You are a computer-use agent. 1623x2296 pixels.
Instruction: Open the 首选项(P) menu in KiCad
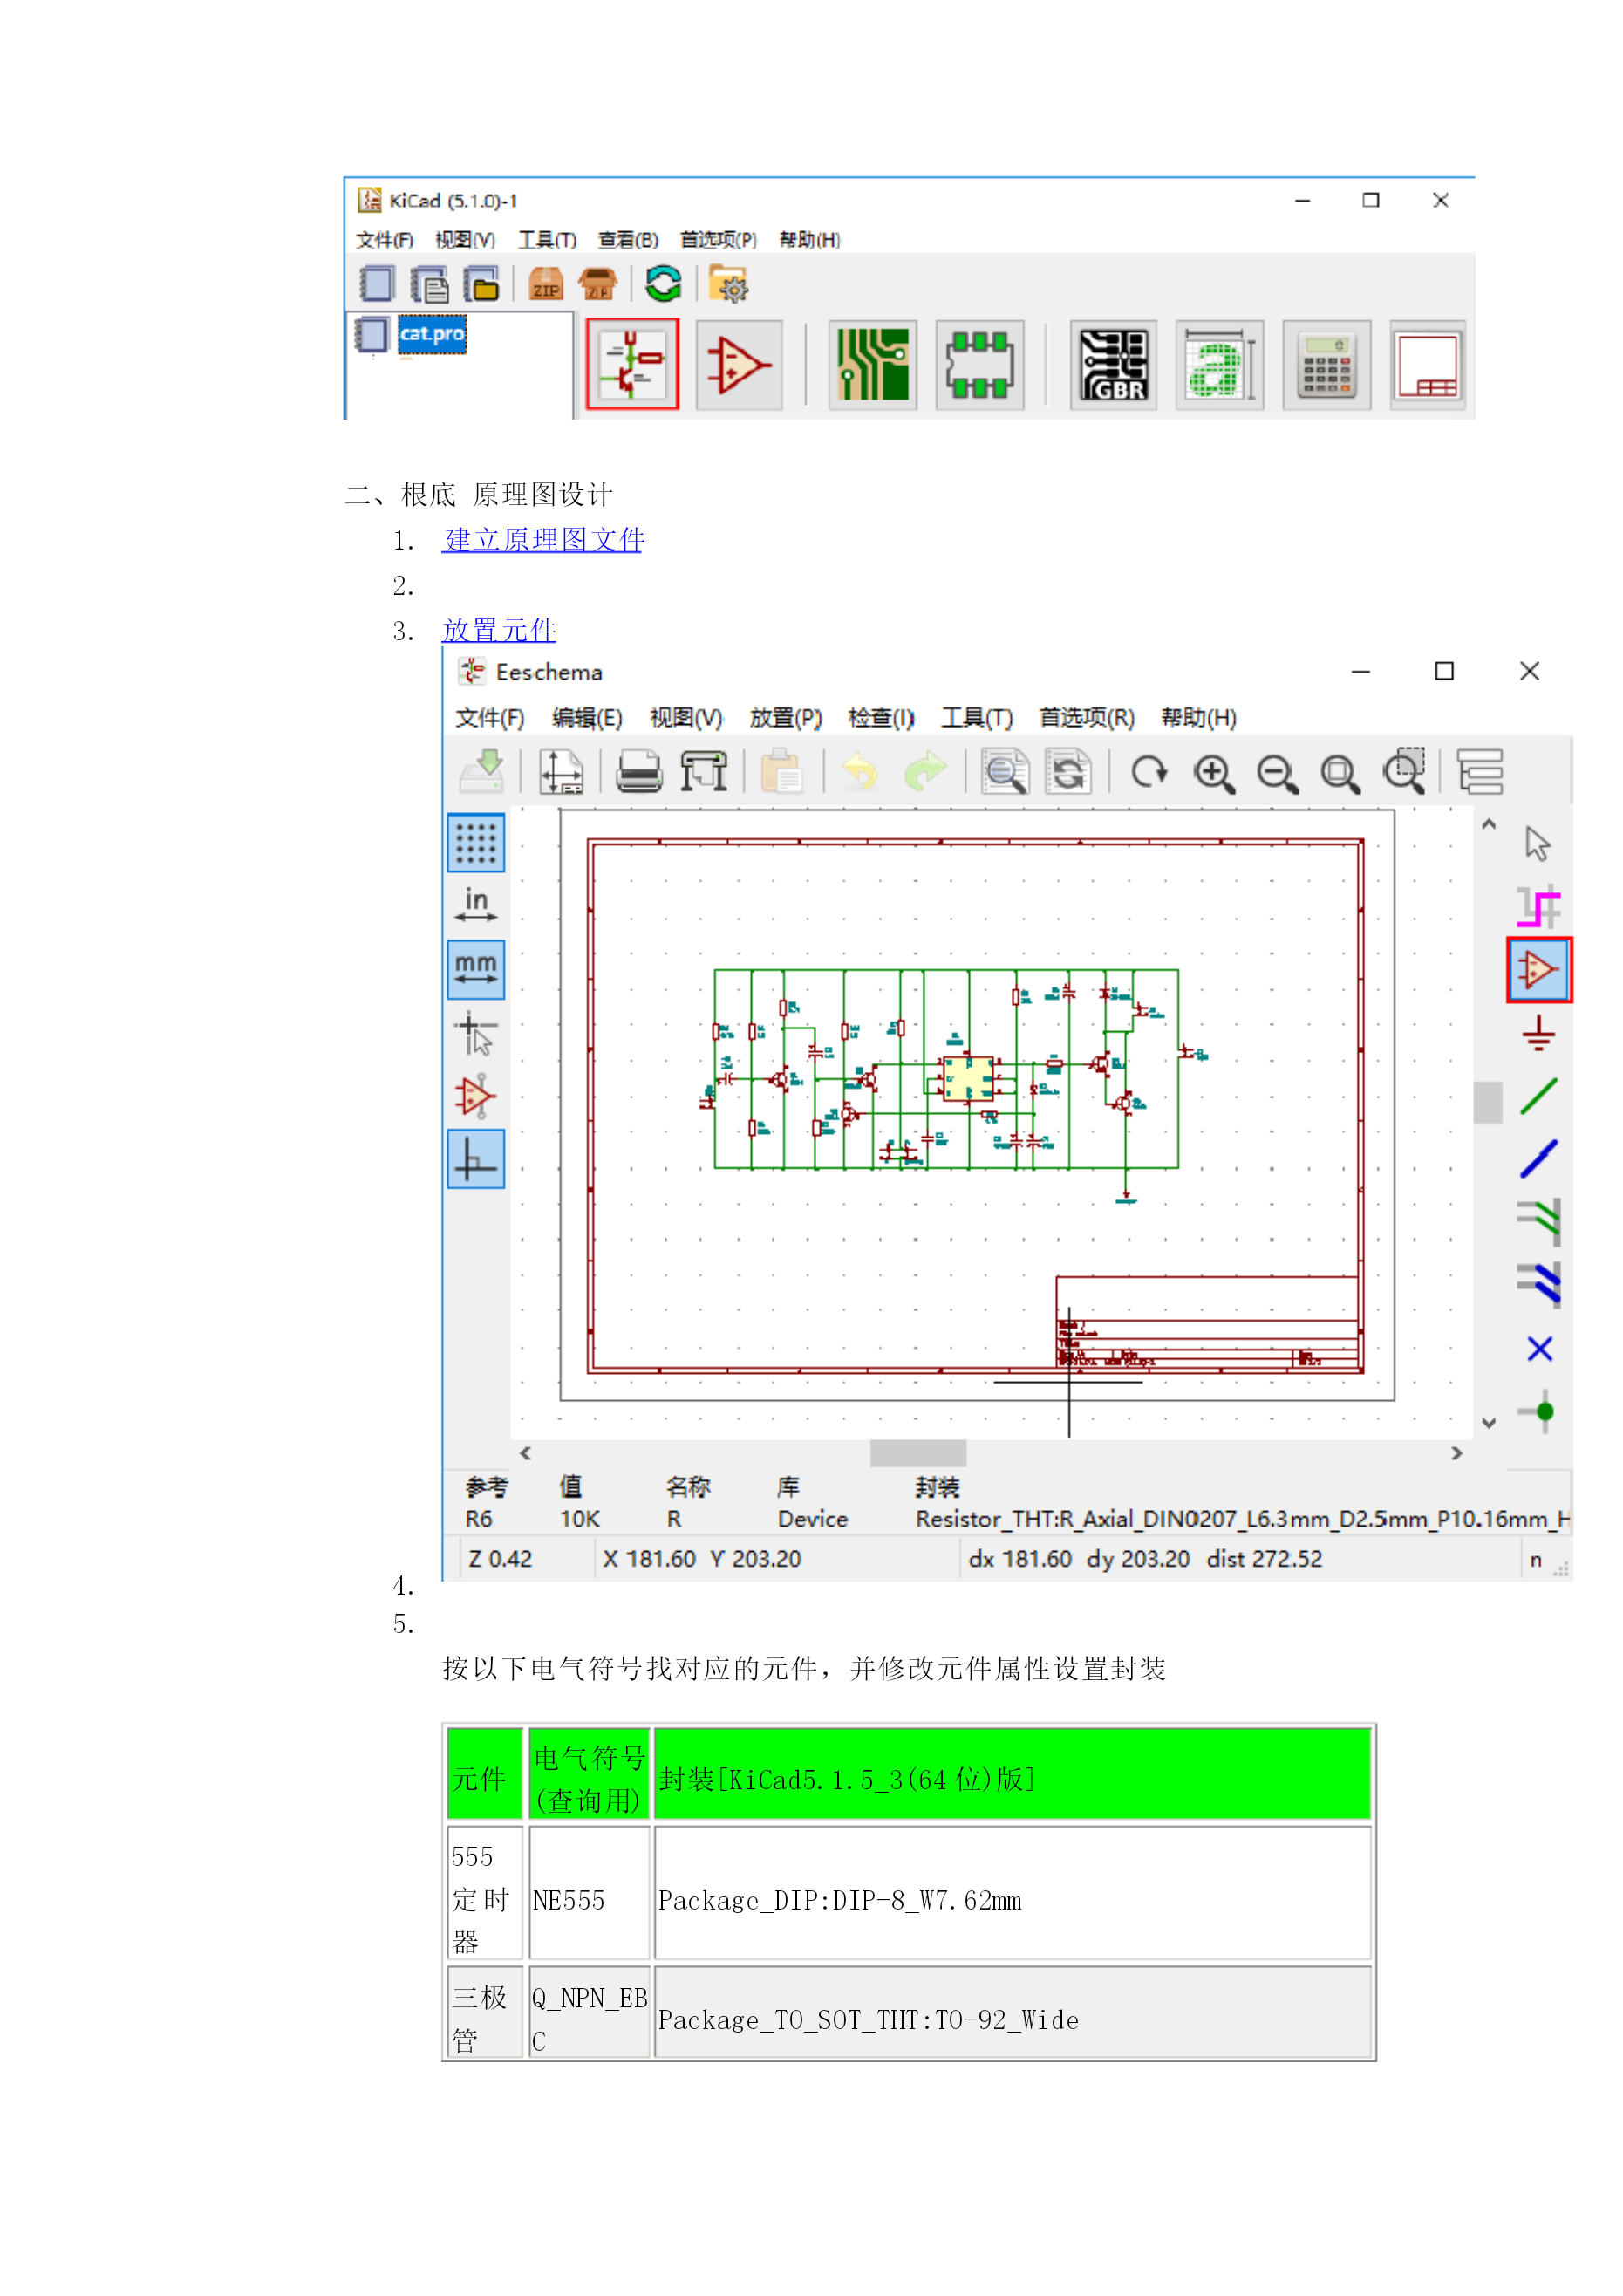[718, 240]
